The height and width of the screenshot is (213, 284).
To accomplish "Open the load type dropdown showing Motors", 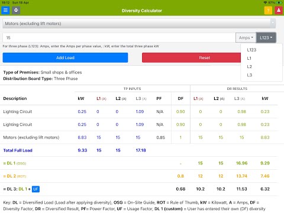I will pos(139,24).
